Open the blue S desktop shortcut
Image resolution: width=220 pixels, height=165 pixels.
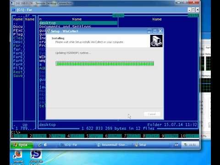coord(36,154)
